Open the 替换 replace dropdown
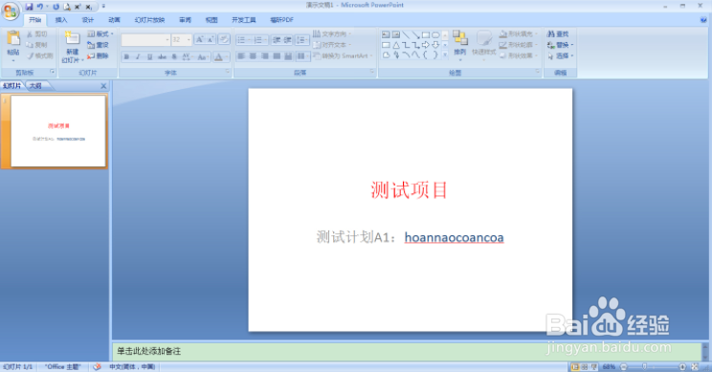 (561, 45)
